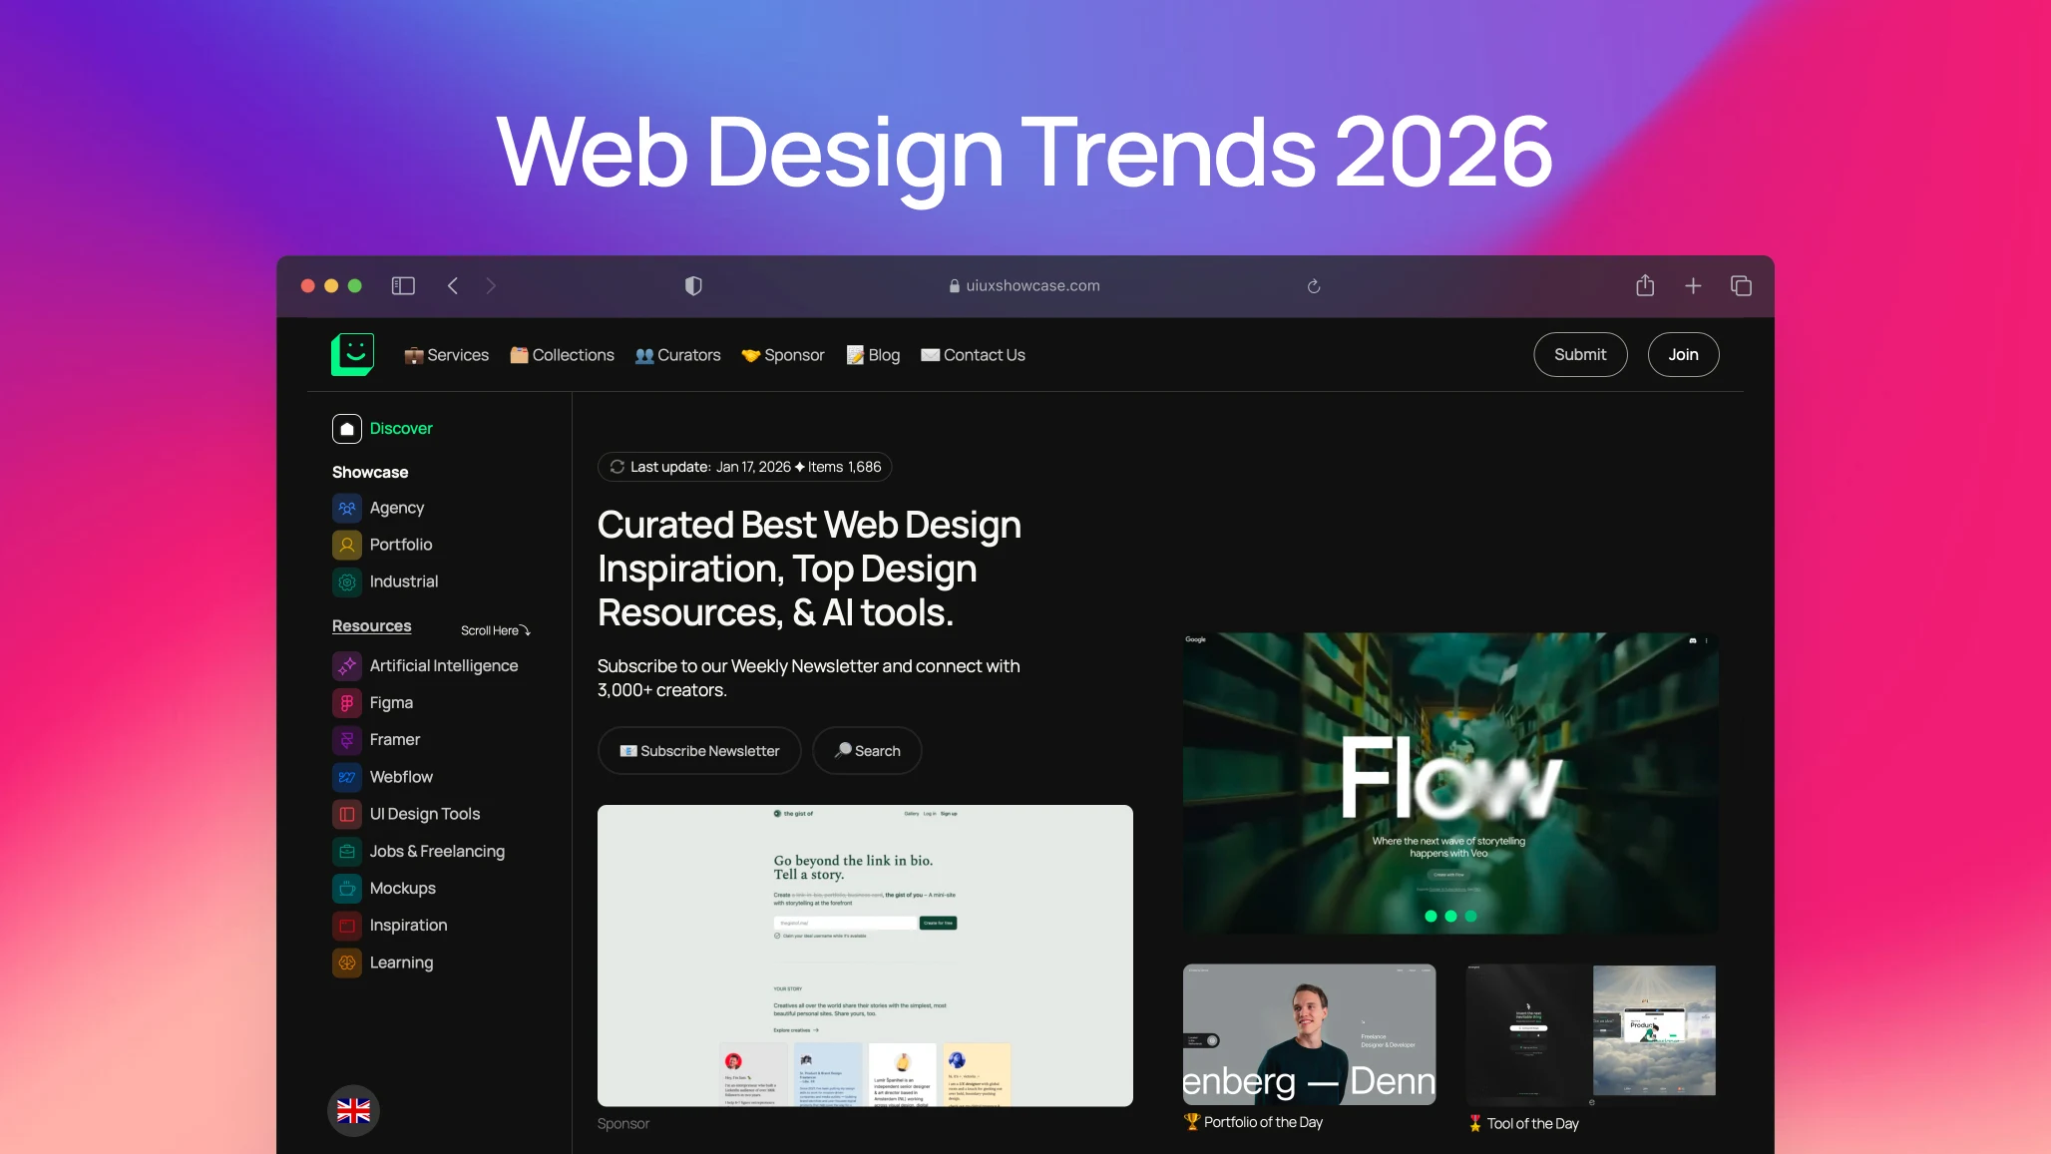
Task: Click the Join button
Action: (1683, 354)
